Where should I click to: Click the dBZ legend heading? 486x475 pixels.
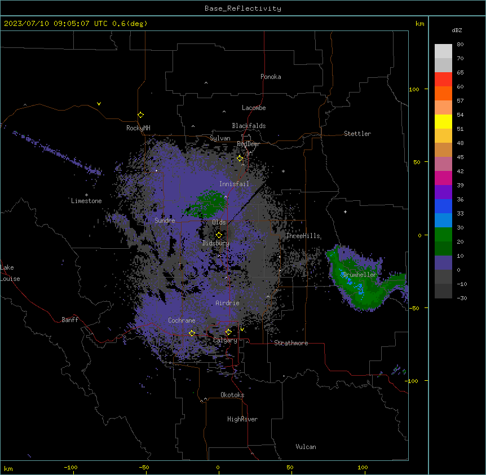pyautogui.click(x=457, y=30)
